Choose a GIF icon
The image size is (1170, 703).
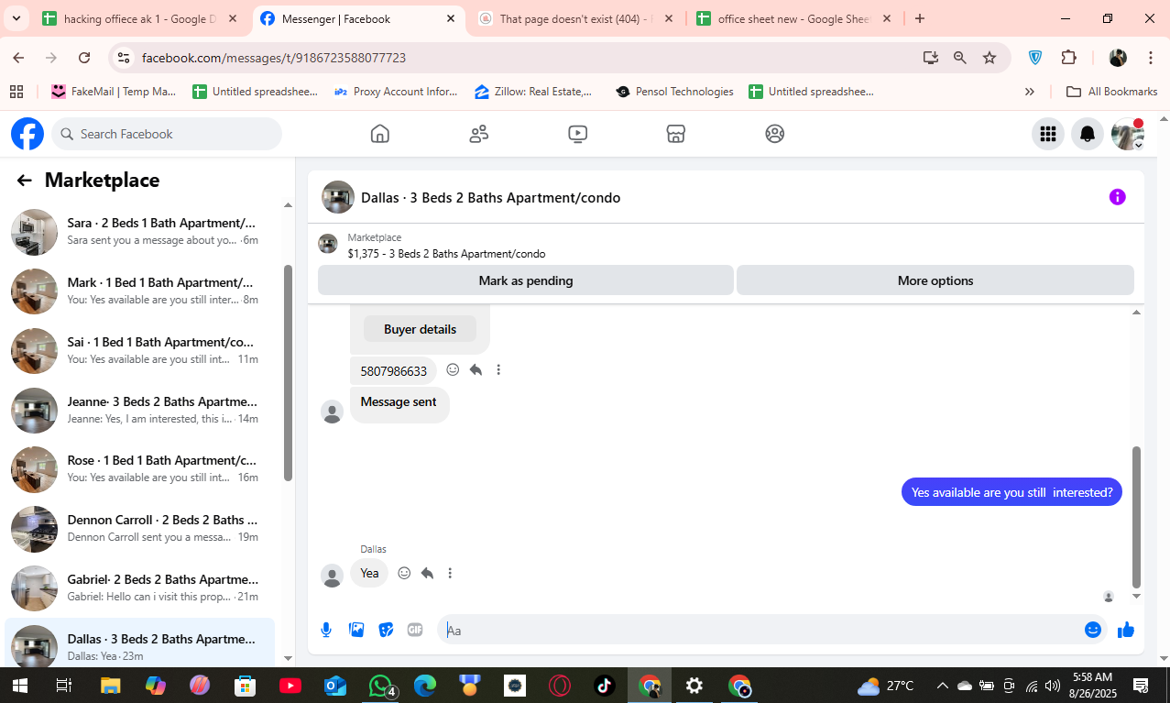pyautogui.click(x=415, y=630)
